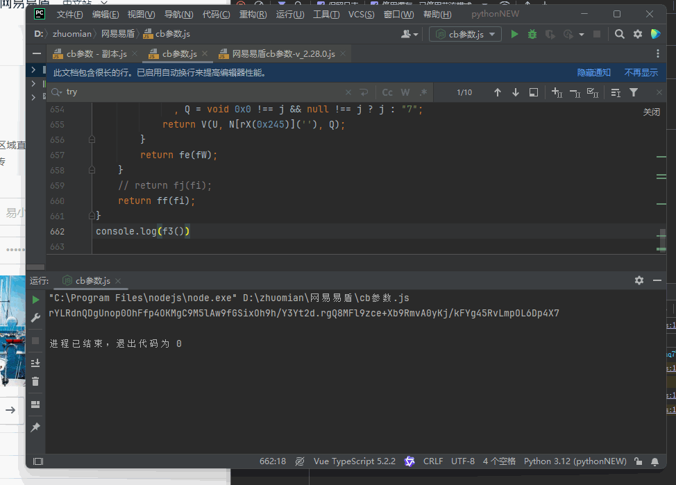
Task: Toggle regex search option
Action: (x=423, y=92)
